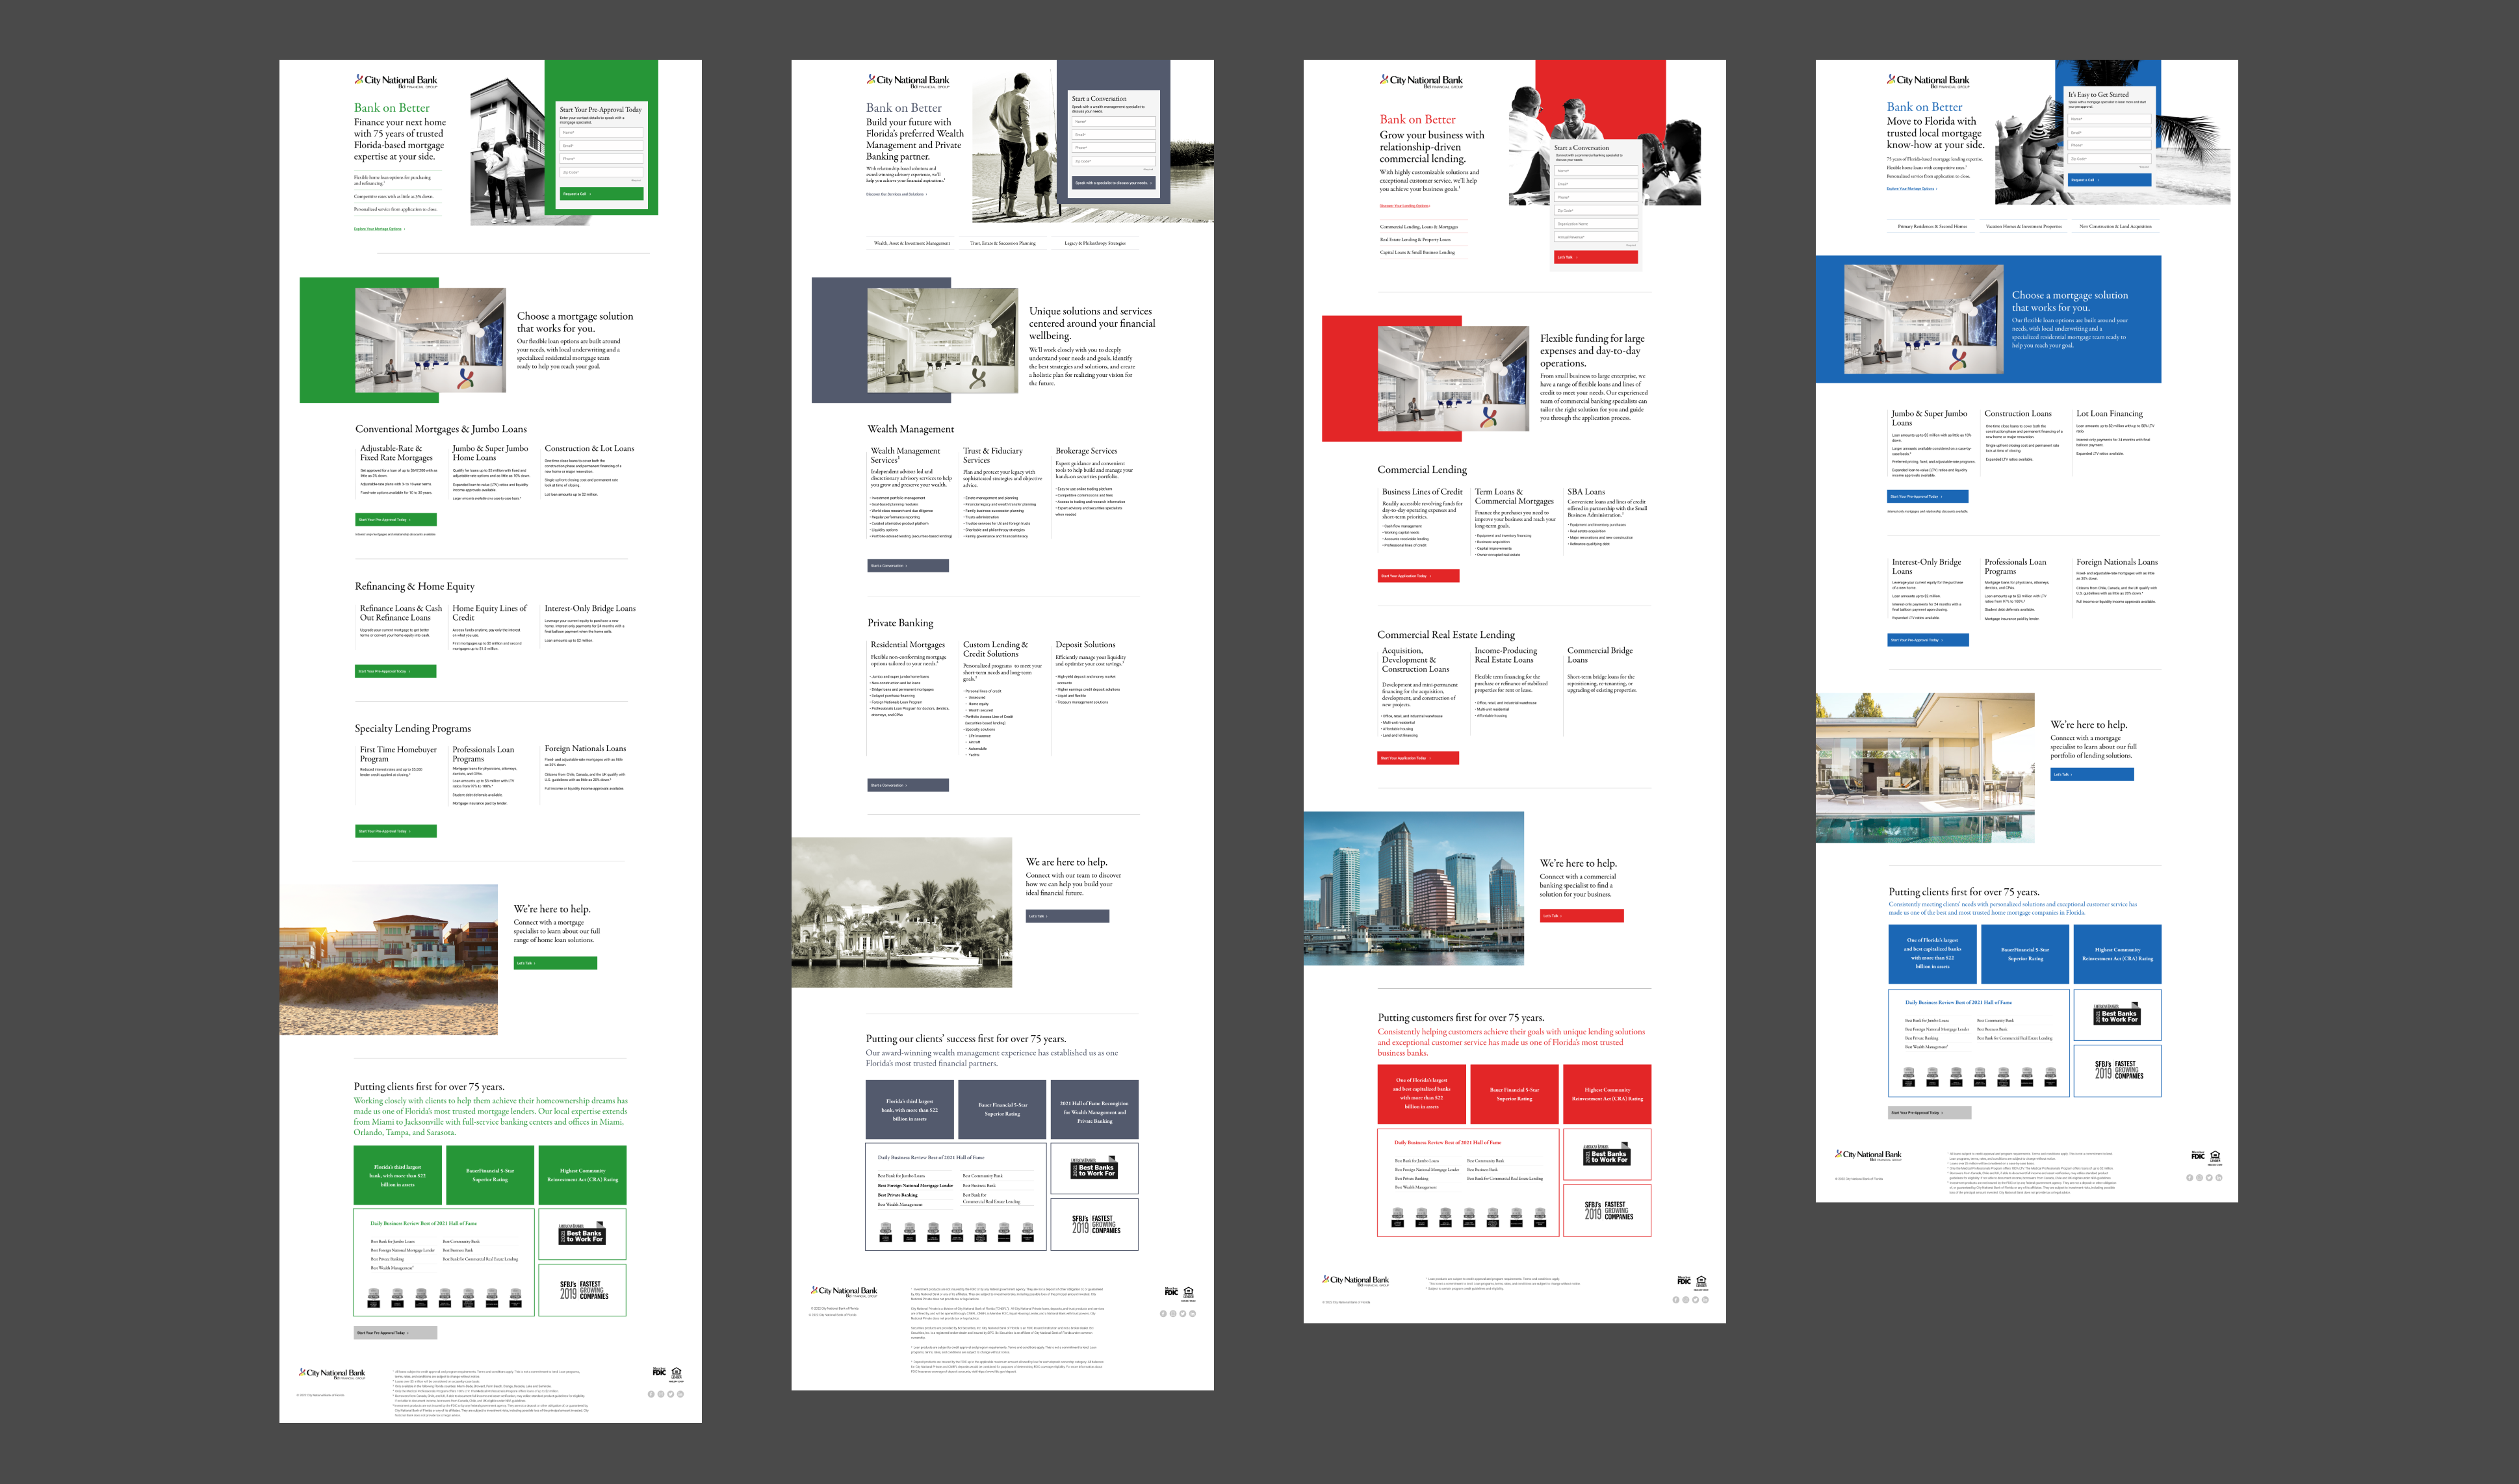Open Instagram icon in the red commercial page footer
This screenshot has height=1484, width=2519.
1686,1300
